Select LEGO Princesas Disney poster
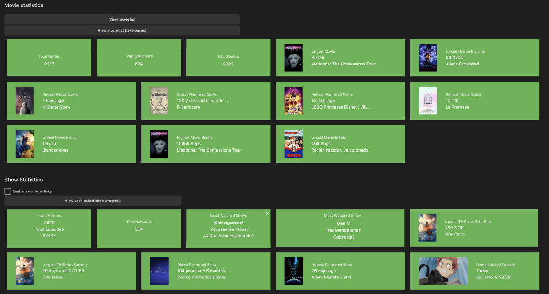The height and width of the screenshot is (294, 549). click(x=293, y=101)
